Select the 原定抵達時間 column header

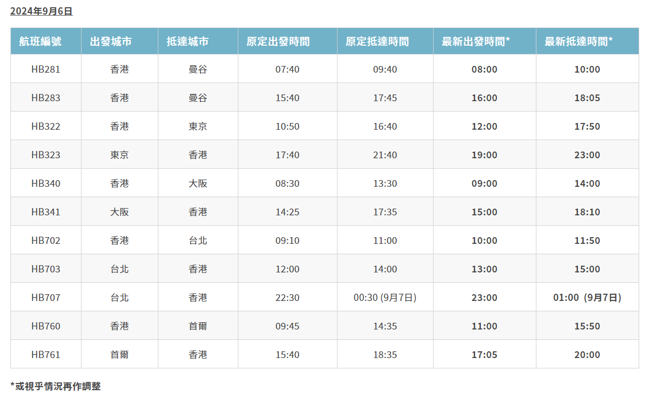pyautogui.click(x=385, y=42)
